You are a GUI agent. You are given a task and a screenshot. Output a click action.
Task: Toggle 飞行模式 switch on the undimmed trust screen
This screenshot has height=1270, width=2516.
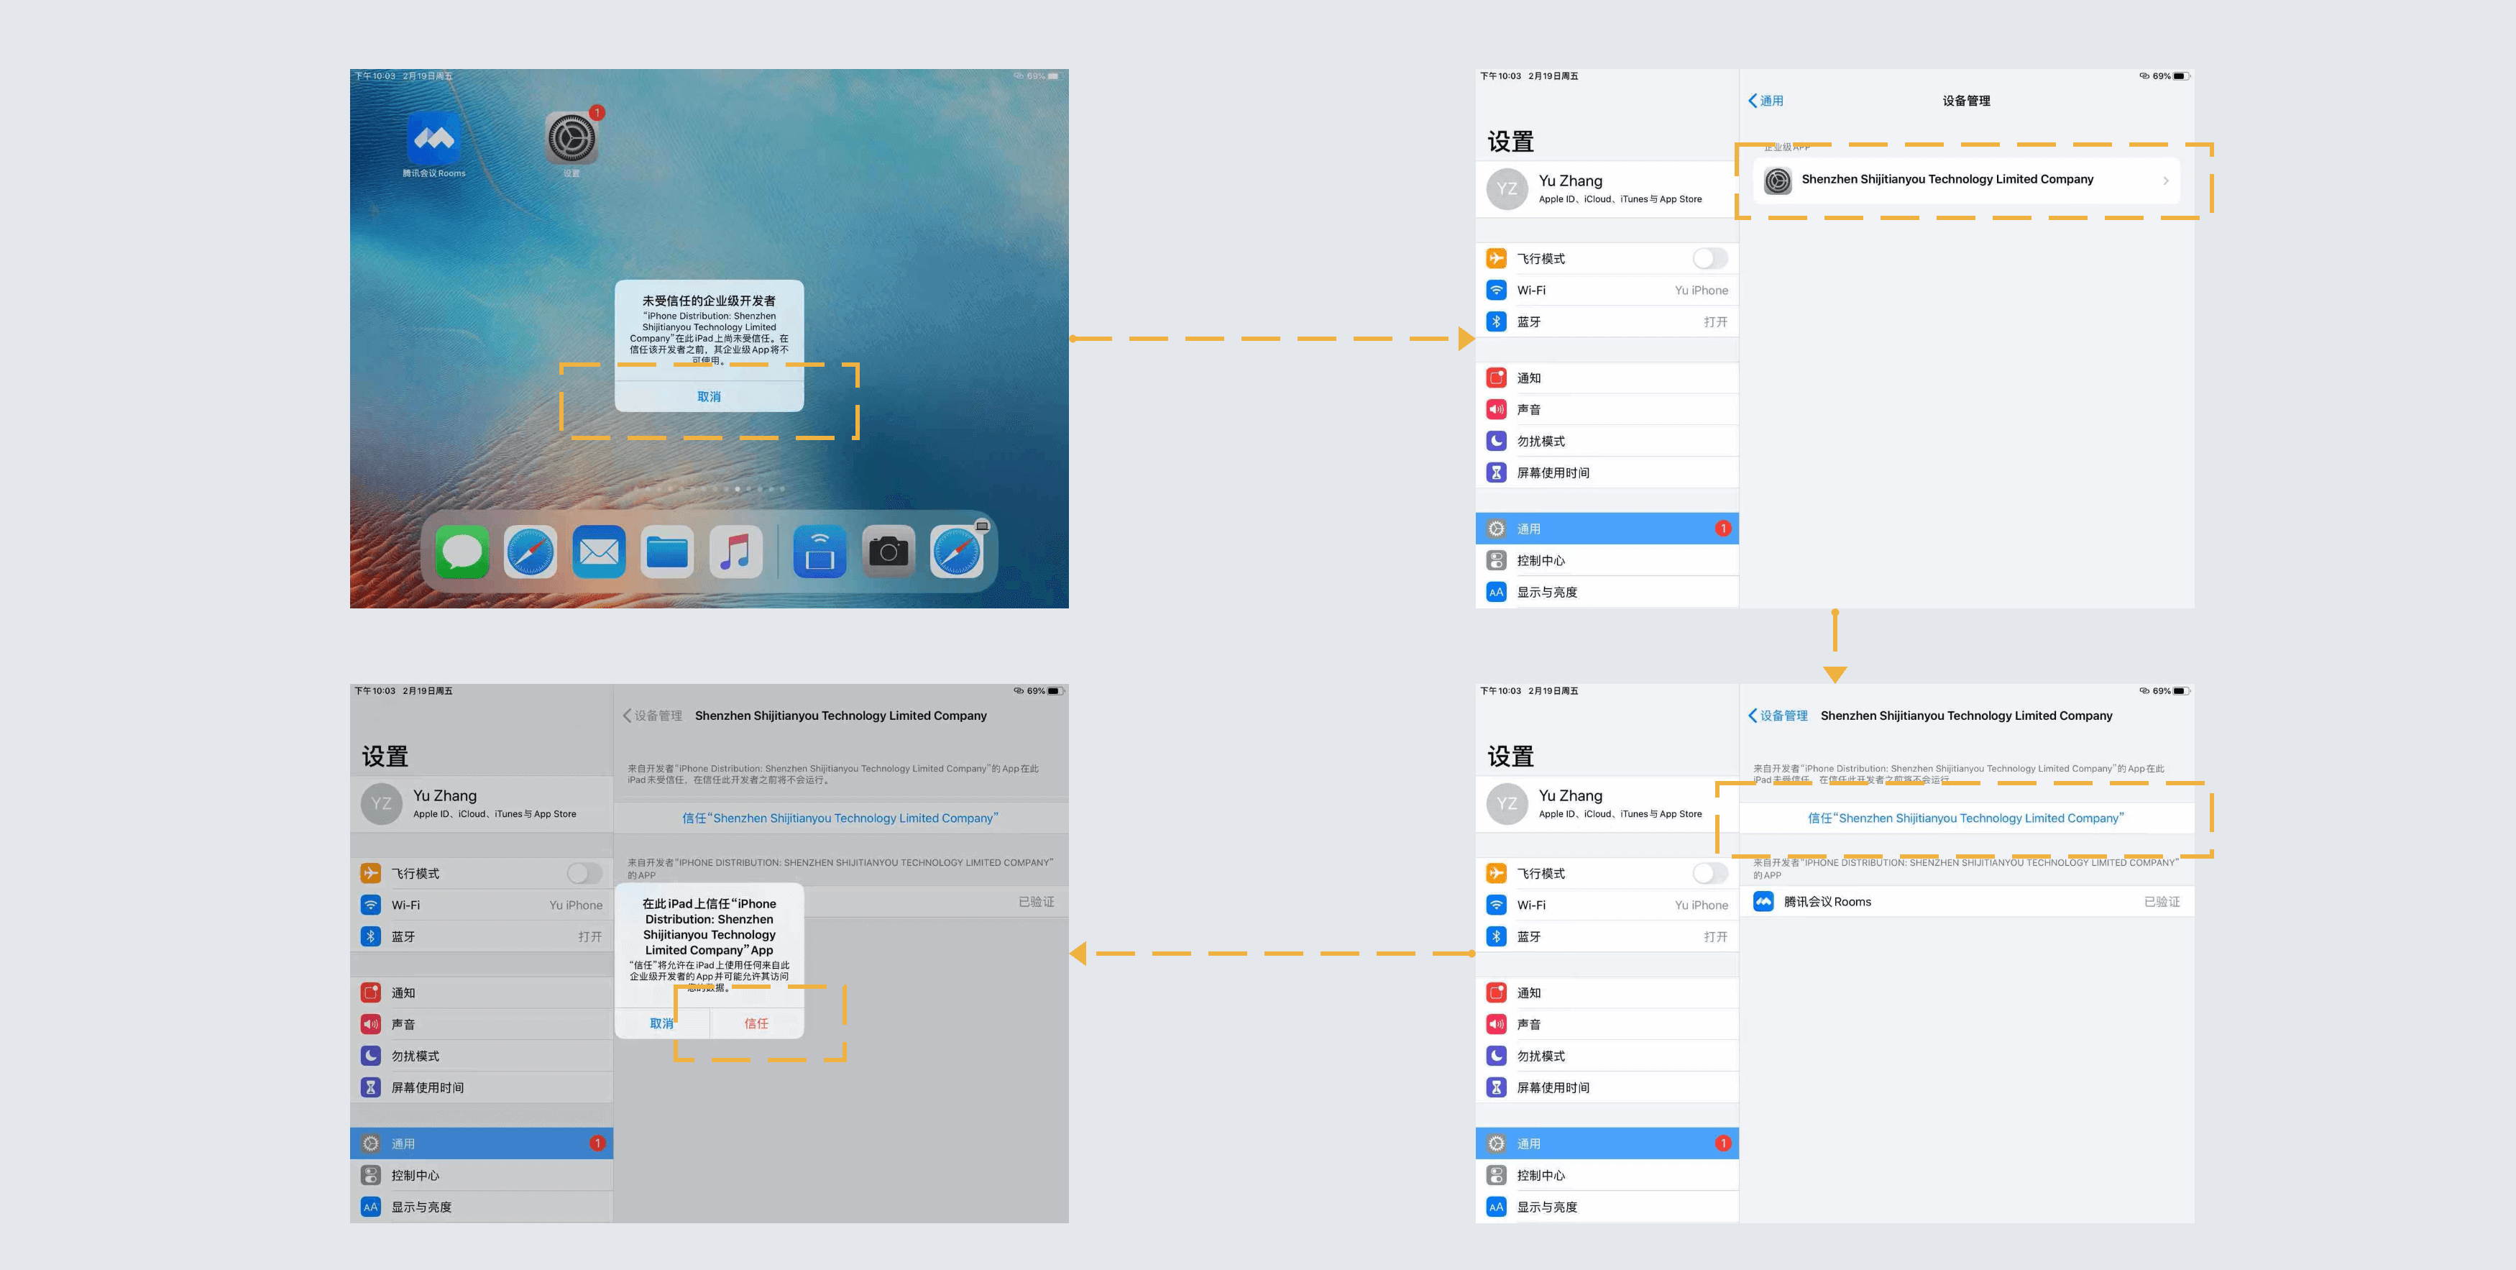[x=1709, y=873]
